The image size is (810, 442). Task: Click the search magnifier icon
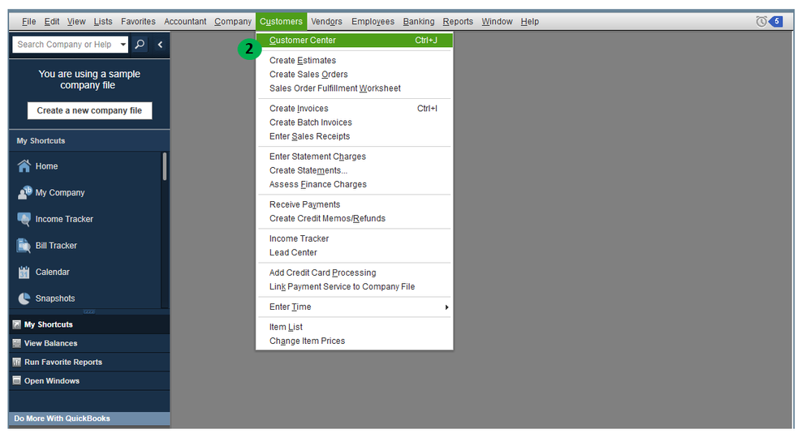coord(140,45)
